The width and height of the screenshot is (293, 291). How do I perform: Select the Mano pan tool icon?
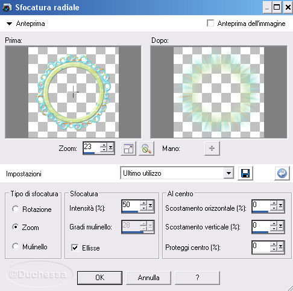click(x=212, y=149)
